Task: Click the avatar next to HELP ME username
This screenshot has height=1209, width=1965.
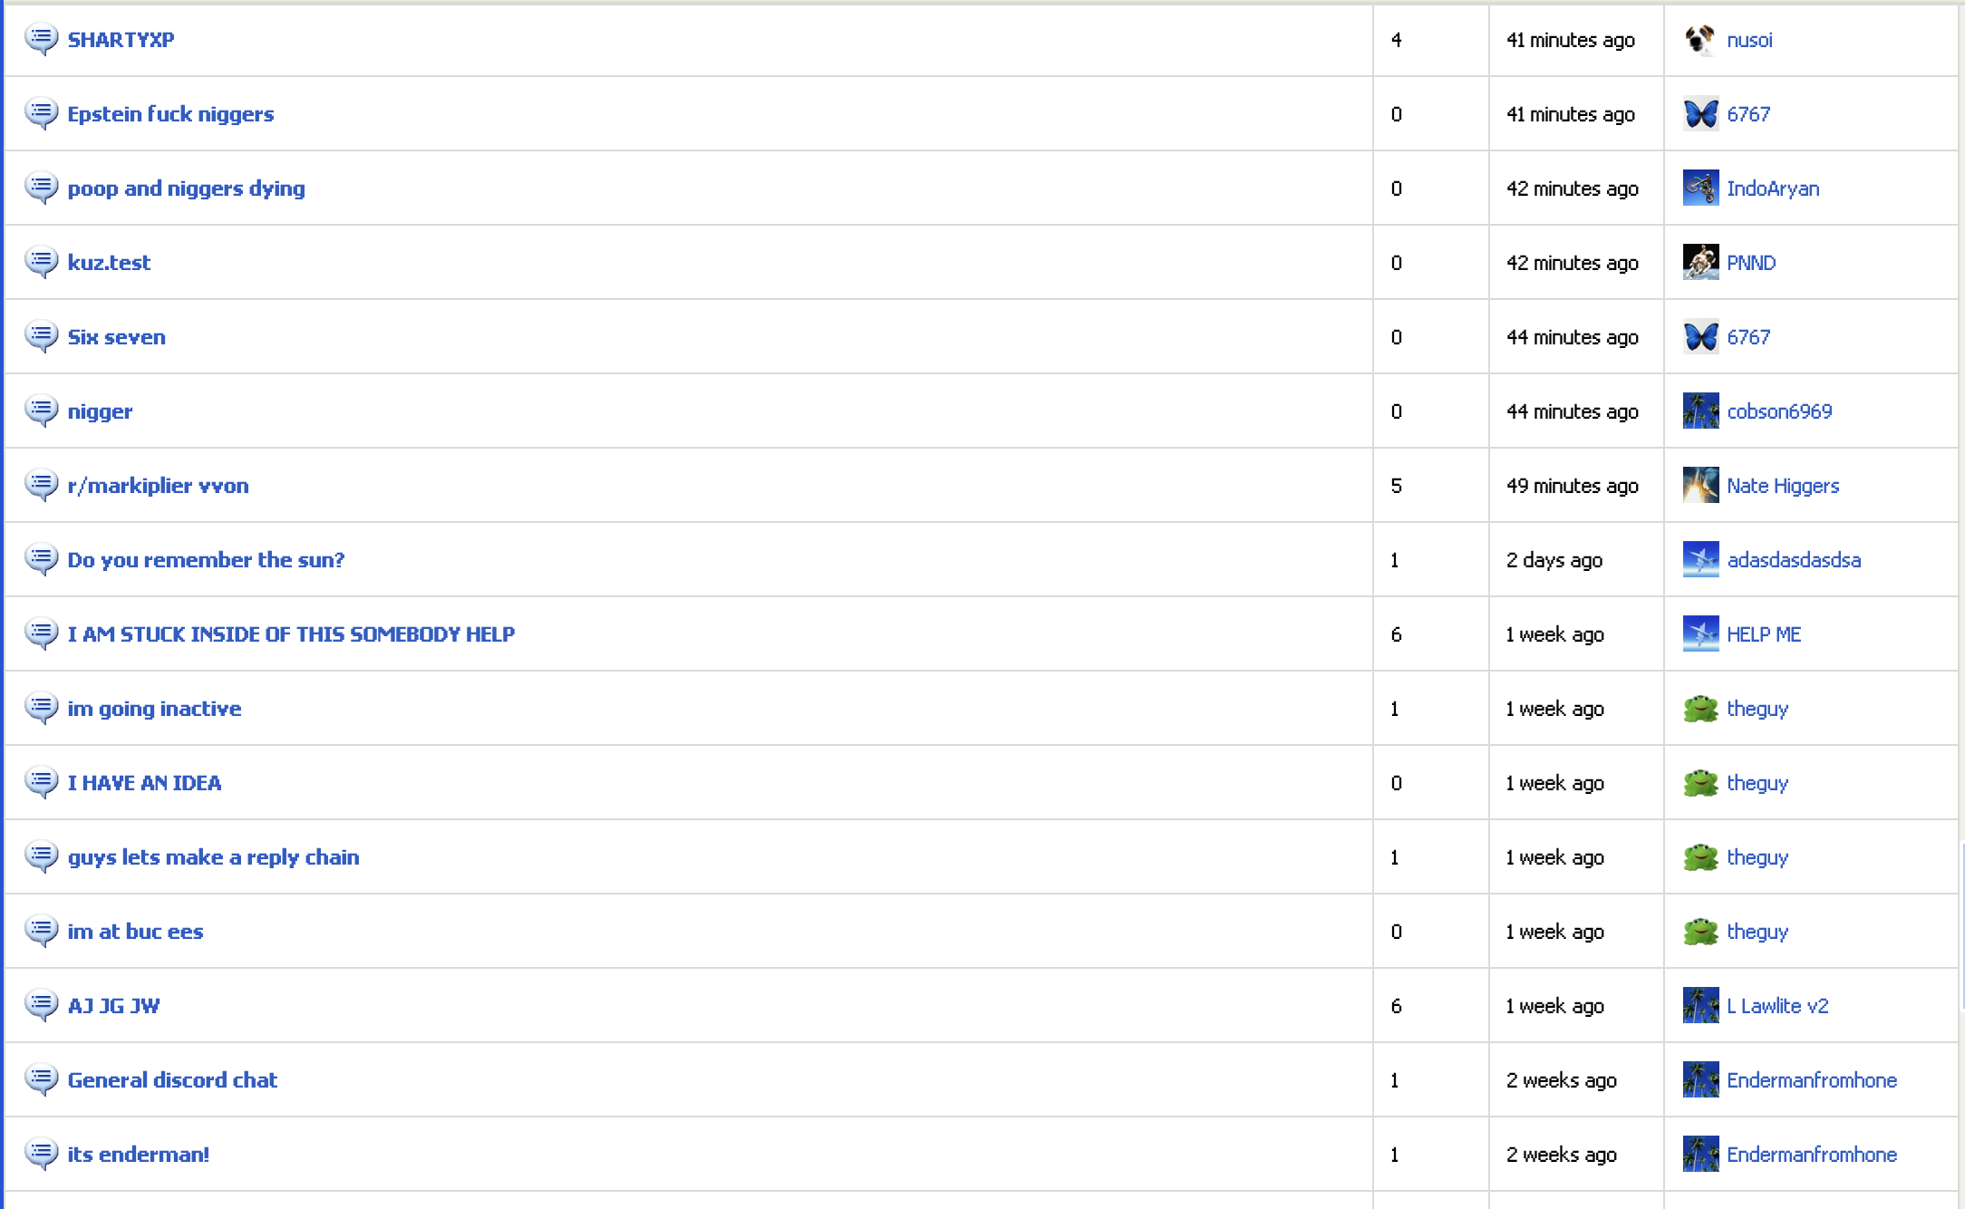Action: 1700,634
